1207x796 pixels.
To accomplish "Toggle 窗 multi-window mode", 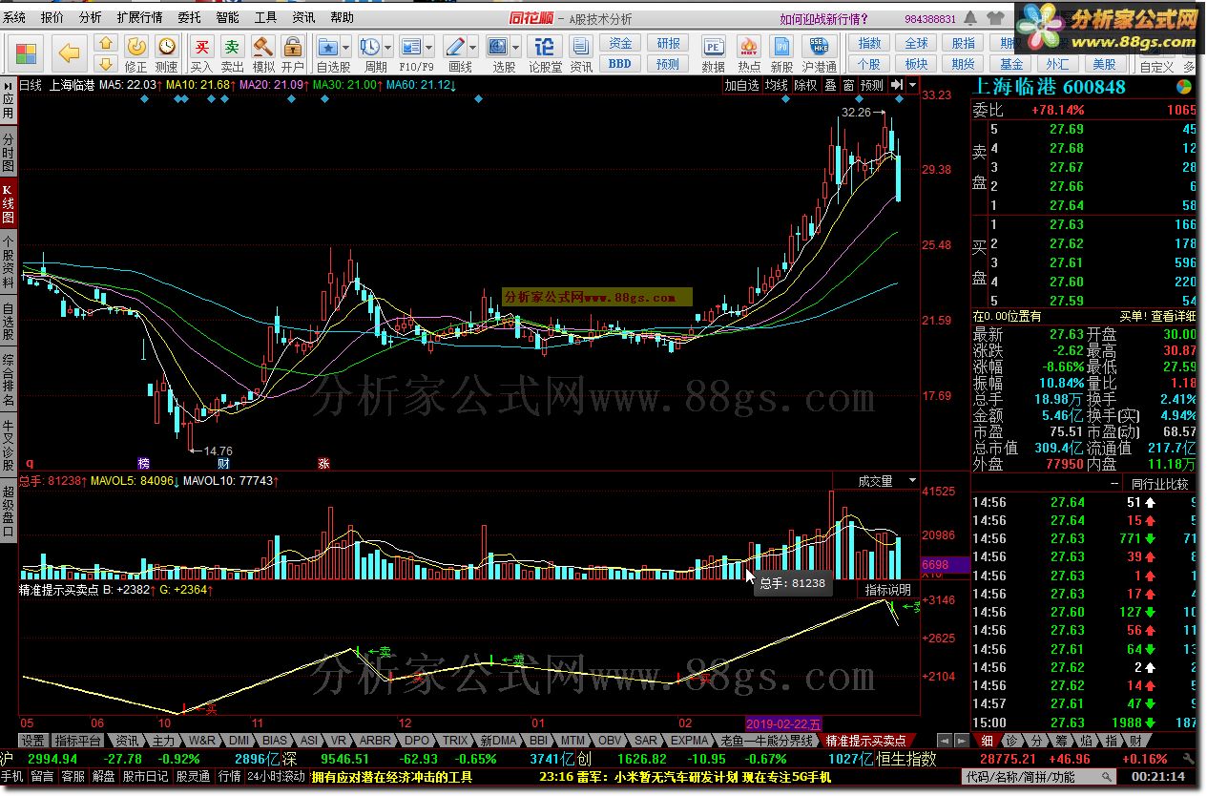I will (x=848, y=85).
